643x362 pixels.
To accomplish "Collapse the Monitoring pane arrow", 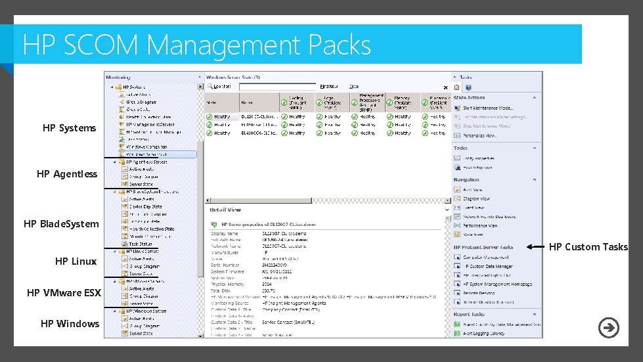I will click(x=200, y=77).
